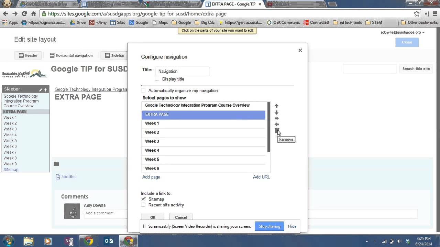Open the Dig Citz bookmarks folder
This screenshot has width=440, height=247.
(205, 22)
